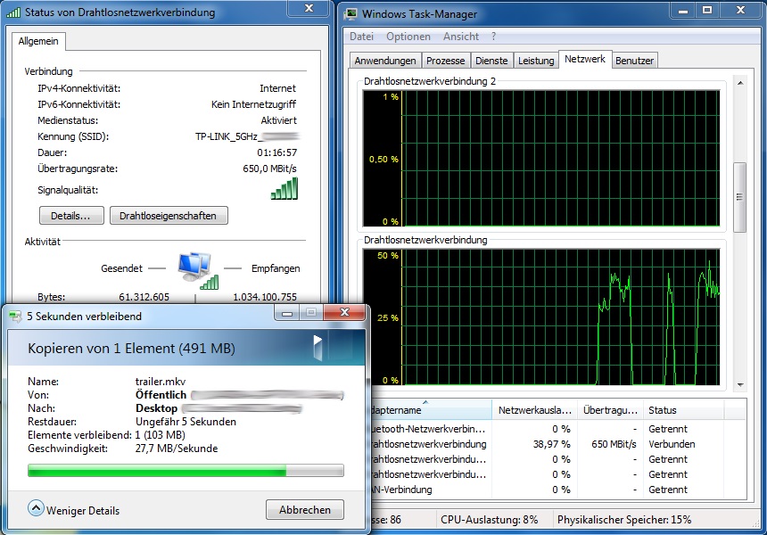The width and height of the screenshot is (767, 535).
Task: Collapse copy dialog with Weniger Details
Action: (x=74, y=509)
